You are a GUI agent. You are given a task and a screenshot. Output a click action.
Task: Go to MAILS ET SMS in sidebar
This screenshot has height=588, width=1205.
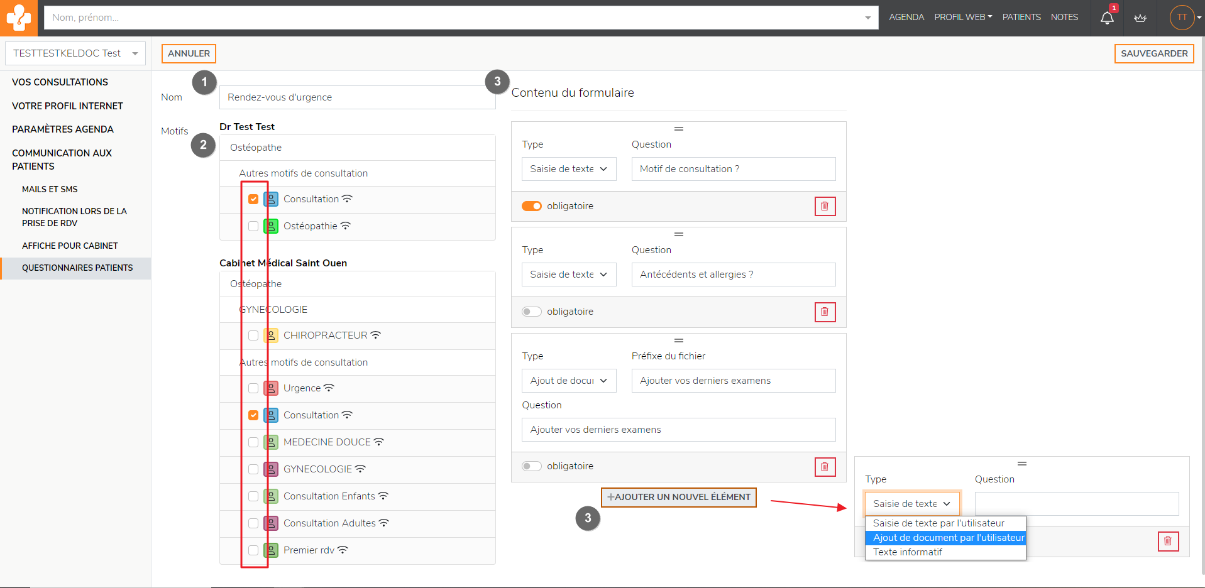click(x=50, y=189)
